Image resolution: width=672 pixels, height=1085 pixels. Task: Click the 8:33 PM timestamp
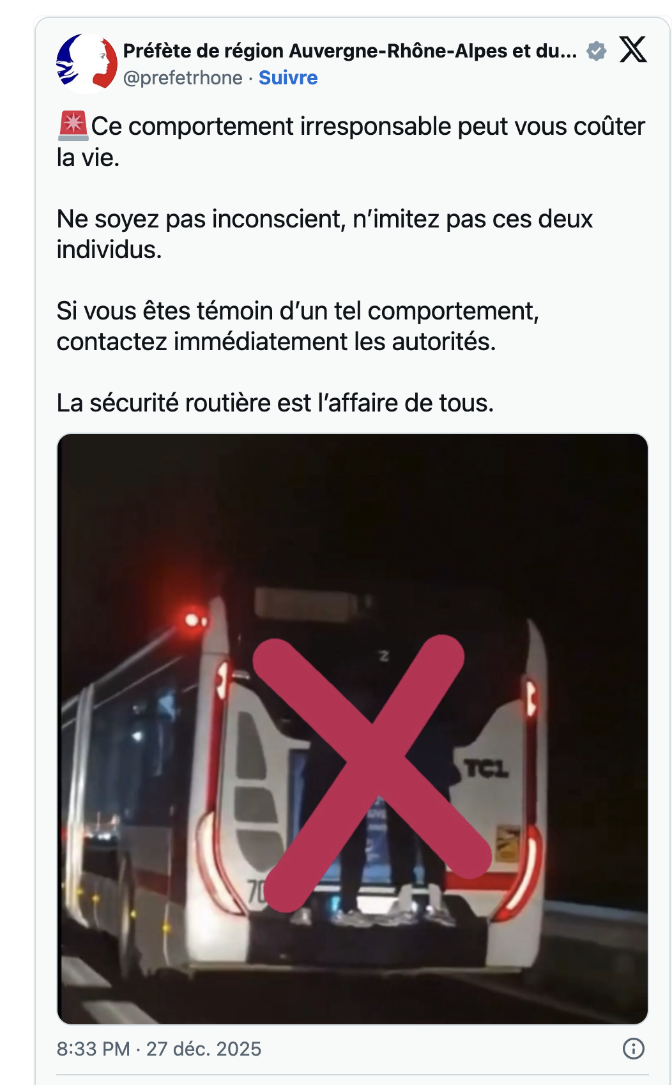93,1049
